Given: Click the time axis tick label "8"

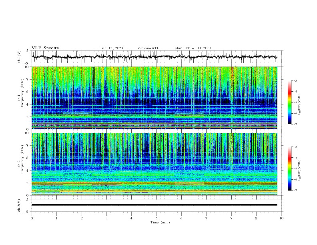Looking at the screenshot, I should [x=231, y=218].
